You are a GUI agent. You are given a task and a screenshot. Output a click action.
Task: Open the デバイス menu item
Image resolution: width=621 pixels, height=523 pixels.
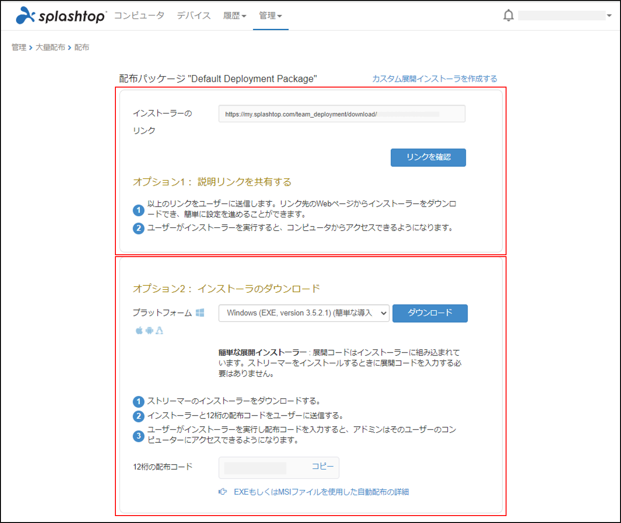click(x=193, y=15)
